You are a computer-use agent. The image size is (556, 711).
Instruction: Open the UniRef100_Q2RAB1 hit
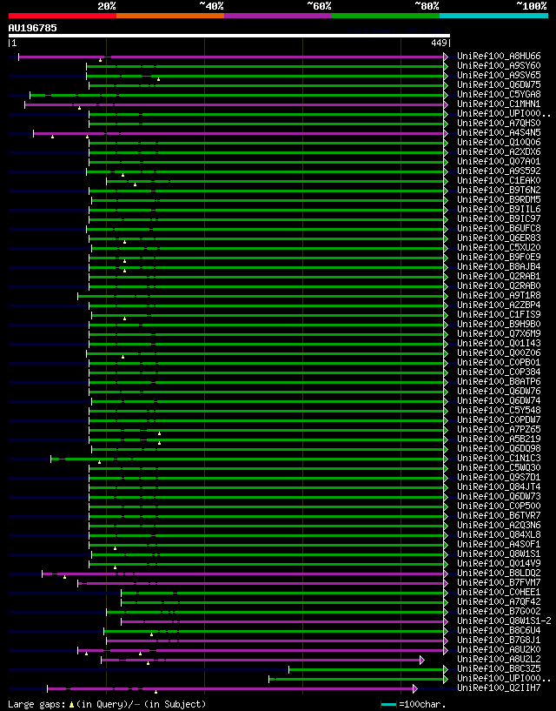coord(499,276)
